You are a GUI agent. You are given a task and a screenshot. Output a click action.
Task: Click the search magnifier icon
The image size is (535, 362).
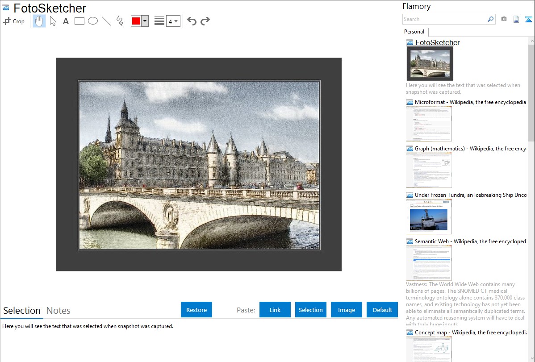491,19
